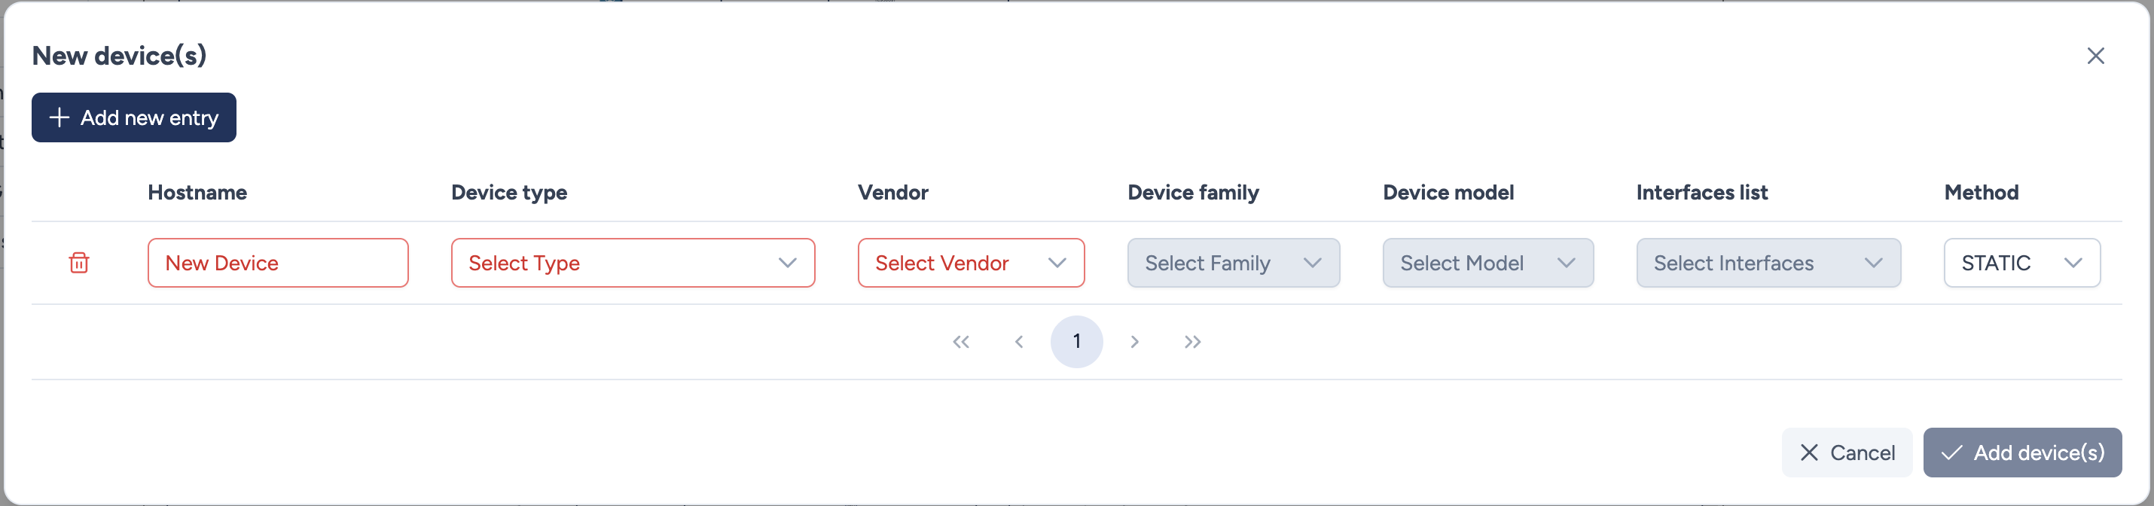Click the Add new entry button
Image resolution: width=2154 pixels, height=506 pixels.
click(134, 118)
